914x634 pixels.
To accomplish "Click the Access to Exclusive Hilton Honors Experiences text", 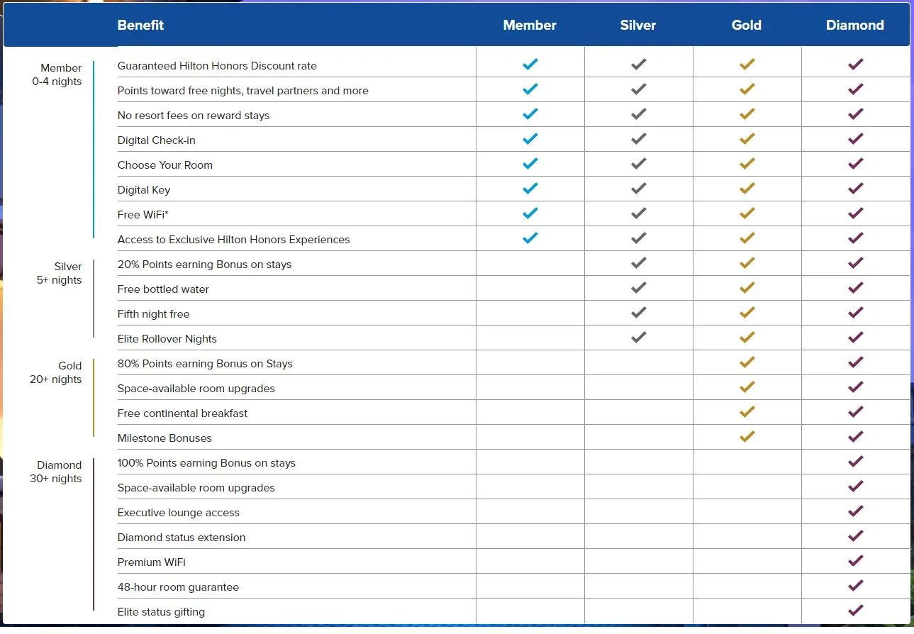I will click(x=234, y=240).
